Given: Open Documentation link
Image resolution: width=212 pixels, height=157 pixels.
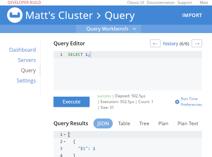Looking at the screenshot, I should (161, 3).
